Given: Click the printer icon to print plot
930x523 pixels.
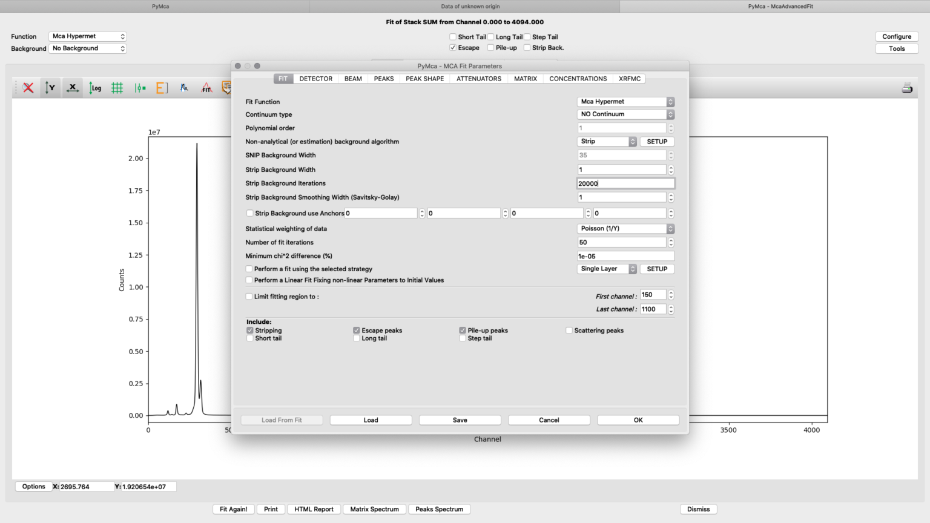Looking at the screenshot, I should pos(906,88).
